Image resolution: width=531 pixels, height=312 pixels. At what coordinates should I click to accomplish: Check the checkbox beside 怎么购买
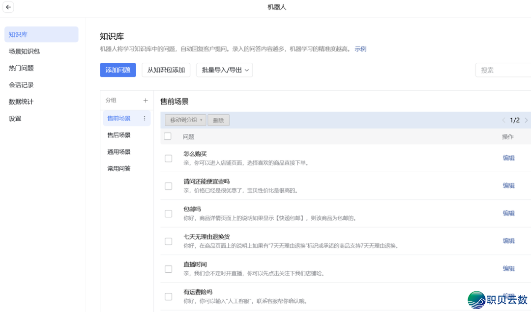pos(168,158)
